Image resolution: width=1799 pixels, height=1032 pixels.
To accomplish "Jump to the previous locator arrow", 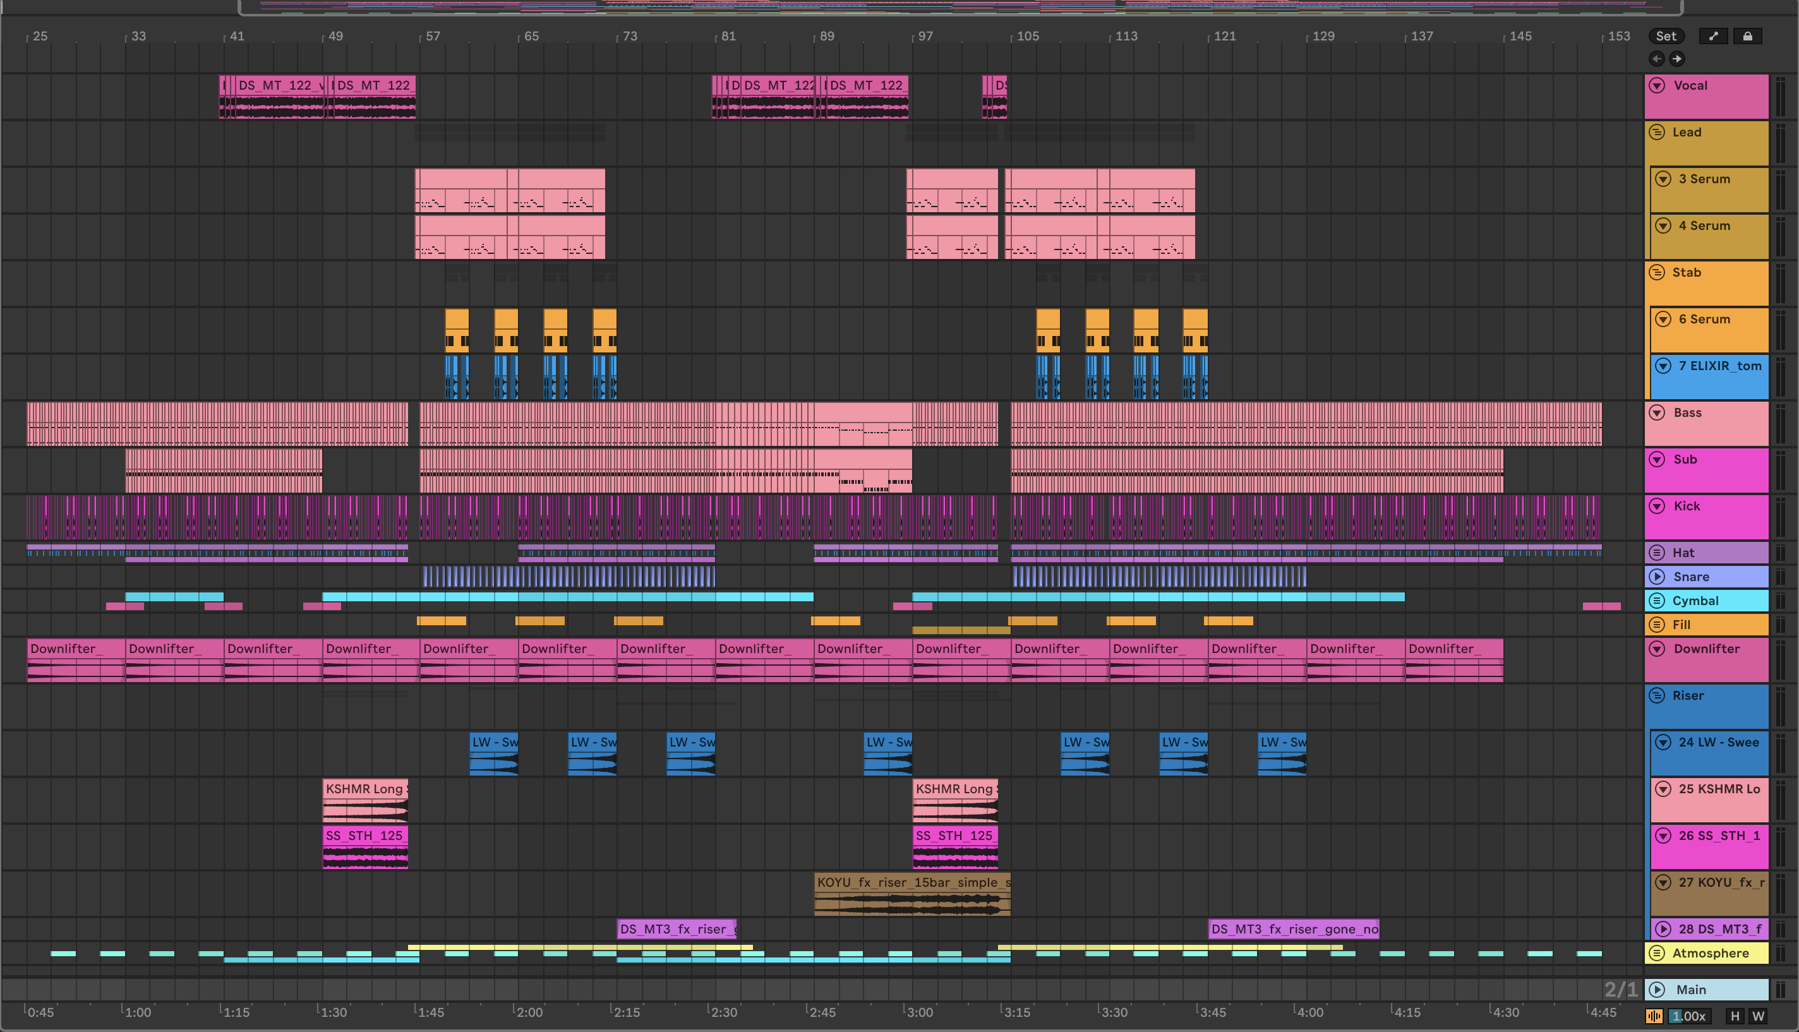I will (x=1656, y=59).
